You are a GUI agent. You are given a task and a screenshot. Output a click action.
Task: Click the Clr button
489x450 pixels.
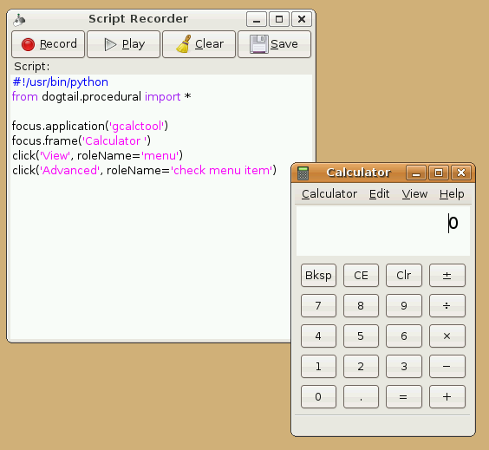tap(404, 276)
